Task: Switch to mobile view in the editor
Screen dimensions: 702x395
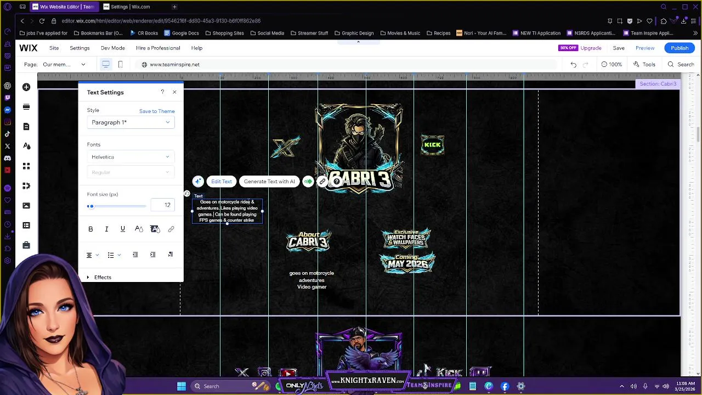Action: point(121,65)
